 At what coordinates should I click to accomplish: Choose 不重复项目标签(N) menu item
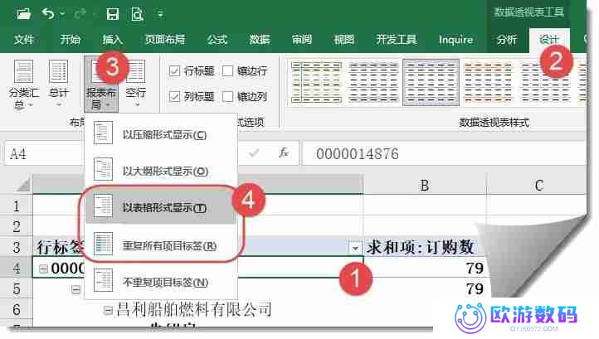pyautogui.click(x=161, y=282)
